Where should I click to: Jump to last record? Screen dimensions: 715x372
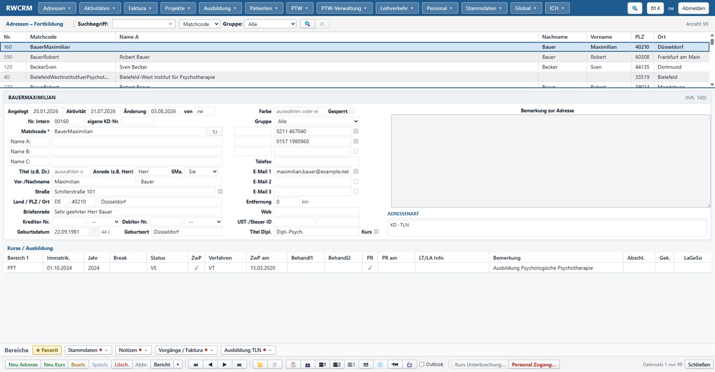239,365
